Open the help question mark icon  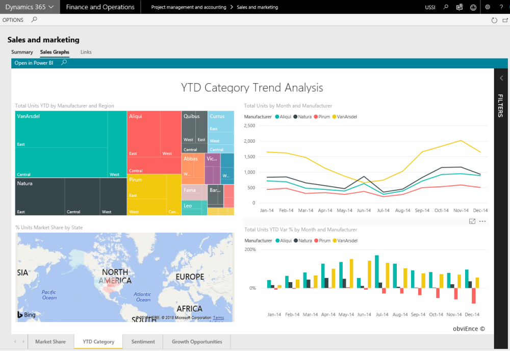click(501, 7)
